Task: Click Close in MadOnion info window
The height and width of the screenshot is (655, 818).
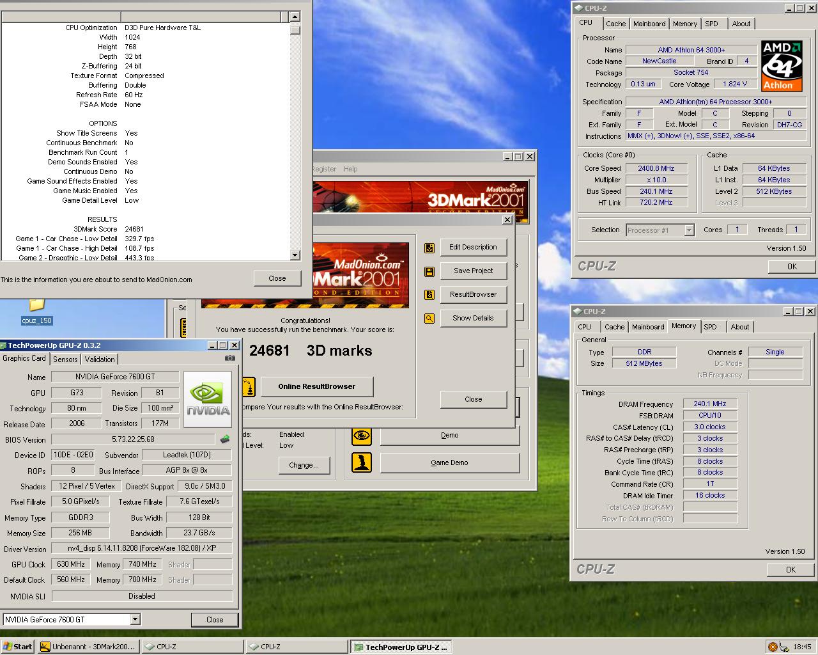Action: [277, 278]
